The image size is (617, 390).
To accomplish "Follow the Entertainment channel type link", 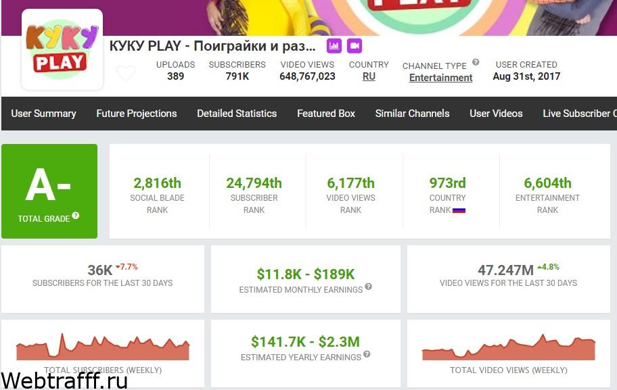I will [440, 78].
